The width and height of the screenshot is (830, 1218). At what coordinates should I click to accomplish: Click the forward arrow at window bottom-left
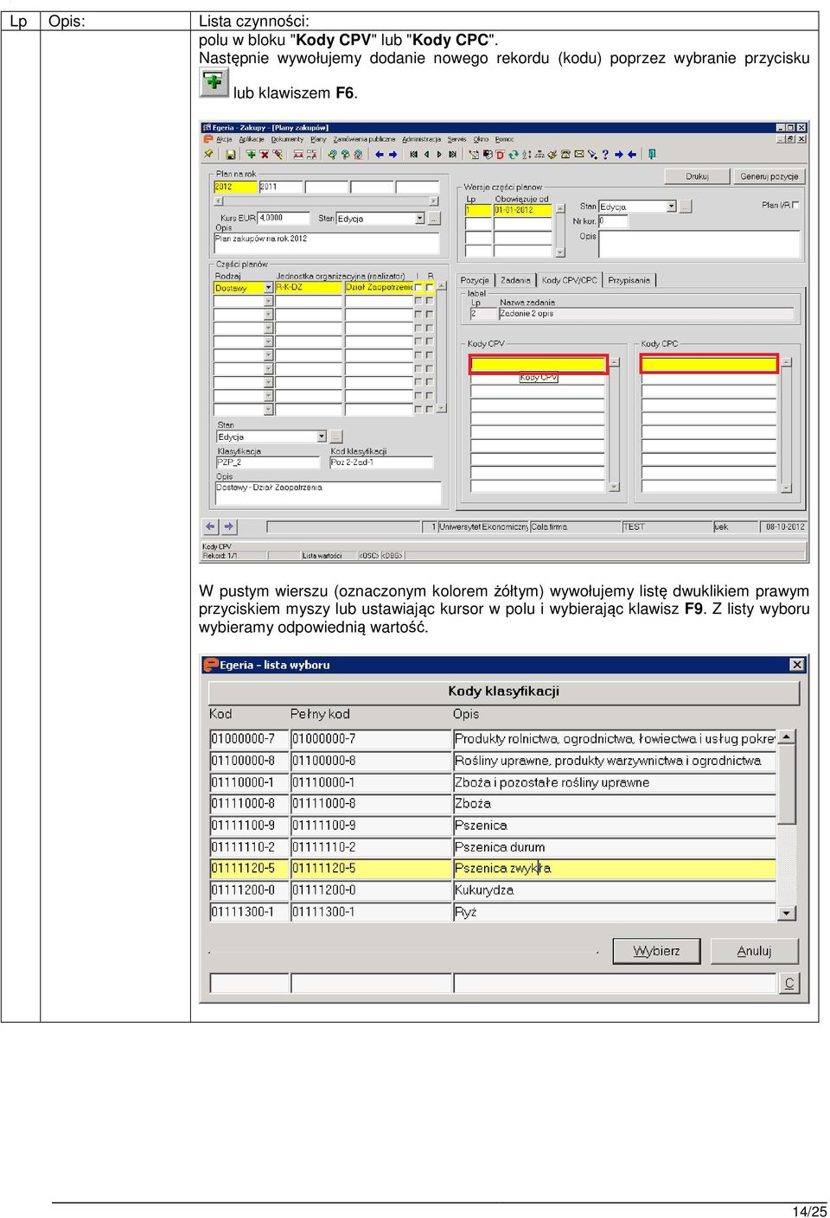coord(228,526)
